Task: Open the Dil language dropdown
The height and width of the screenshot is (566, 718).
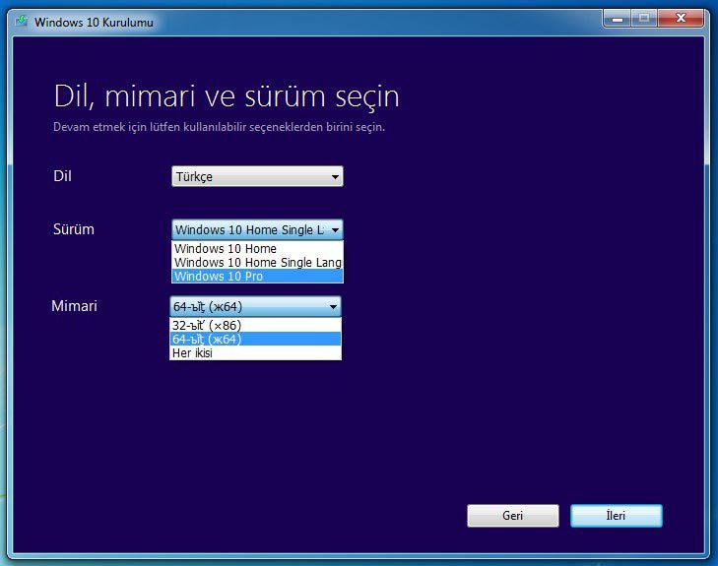Action: click(257, 176)
